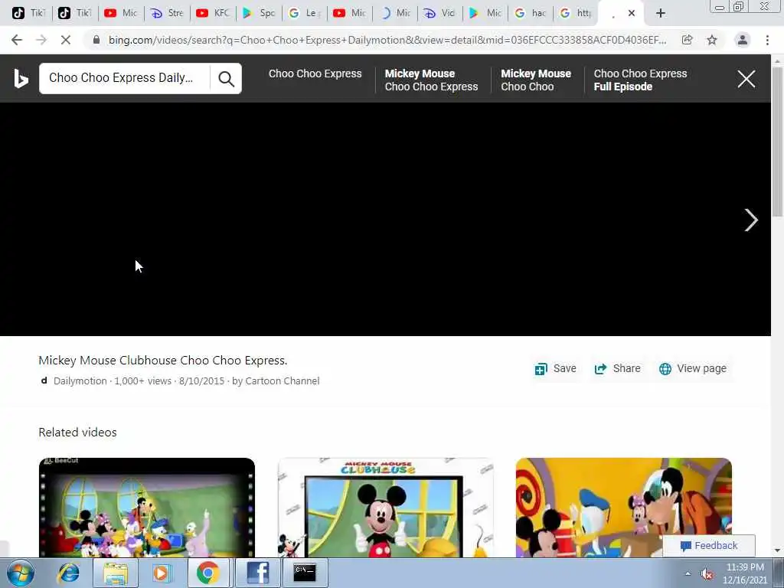Open the Goofy and Donald related thumbnail

tap(623, 507)
